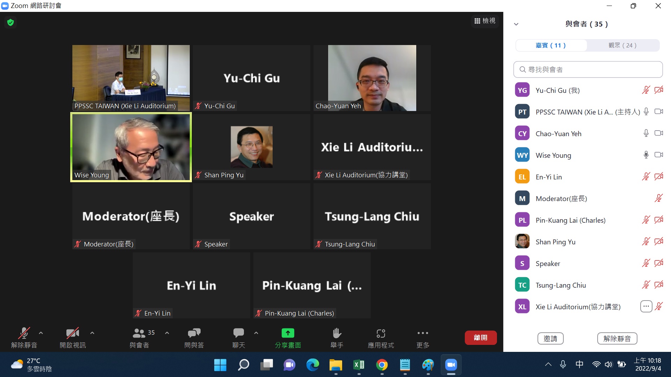This screenshot has height=377, width=671.
Task: Select En-Yi Lin in participants list
Action: tap(588, 177)
